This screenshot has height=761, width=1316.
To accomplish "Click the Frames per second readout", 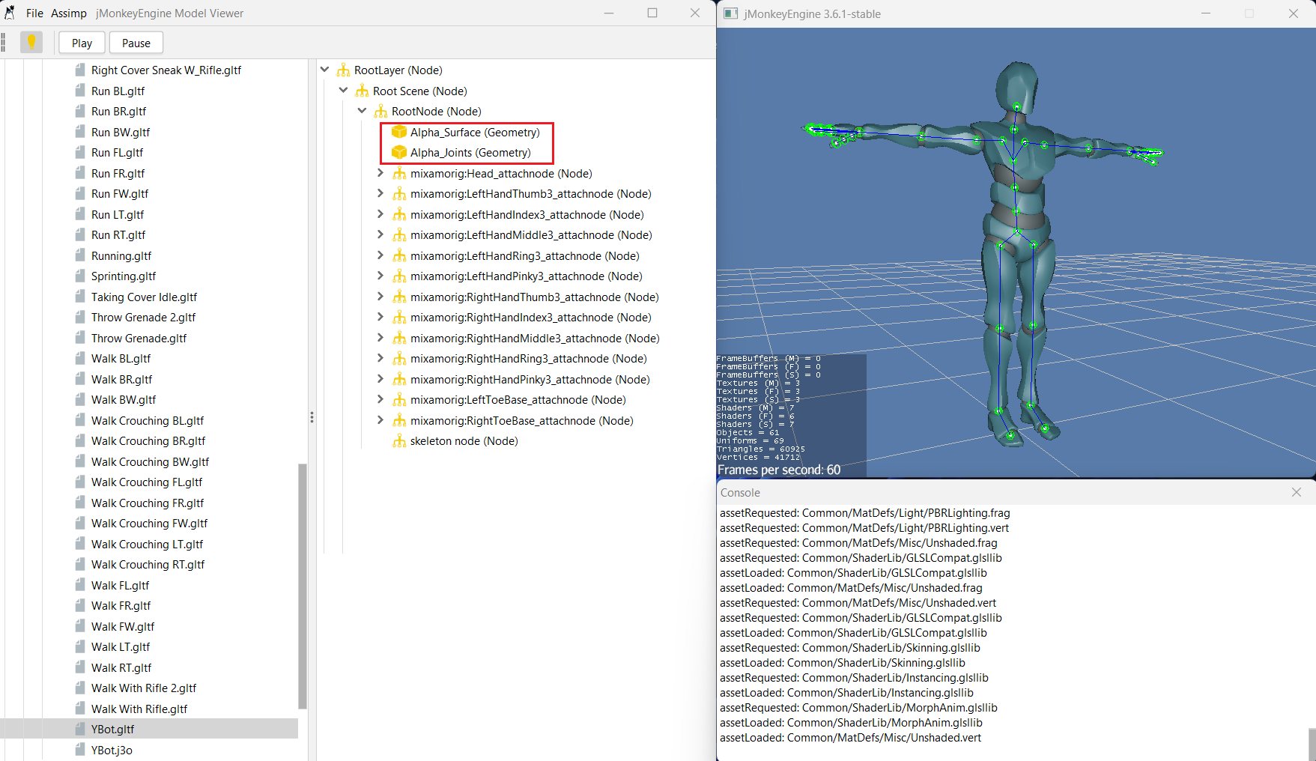I will [779, 470].
